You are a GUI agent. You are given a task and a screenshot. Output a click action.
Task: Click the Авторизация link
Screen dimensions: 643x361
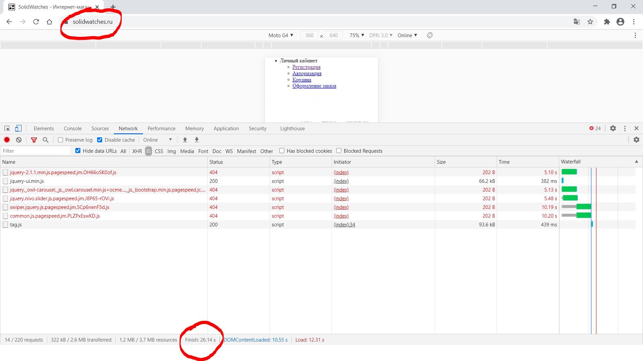coord(307,73)
